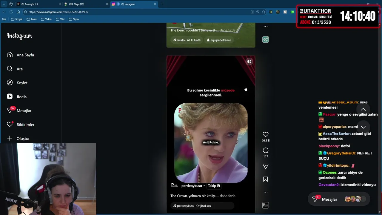Open Basın bookmarks folder

pos(31,19)
